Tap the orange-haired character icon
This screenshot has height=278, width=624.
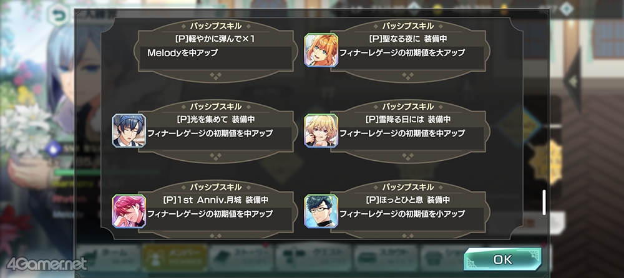pyautogui.click(x=321, y=50)
